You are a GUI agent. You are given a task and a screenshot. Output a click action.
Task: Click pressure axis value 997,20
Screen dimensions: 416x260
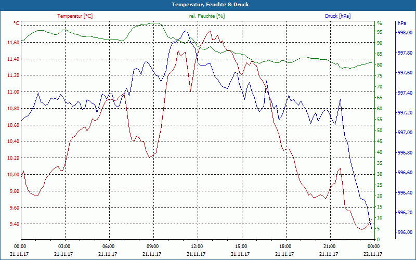pos(405,113)
